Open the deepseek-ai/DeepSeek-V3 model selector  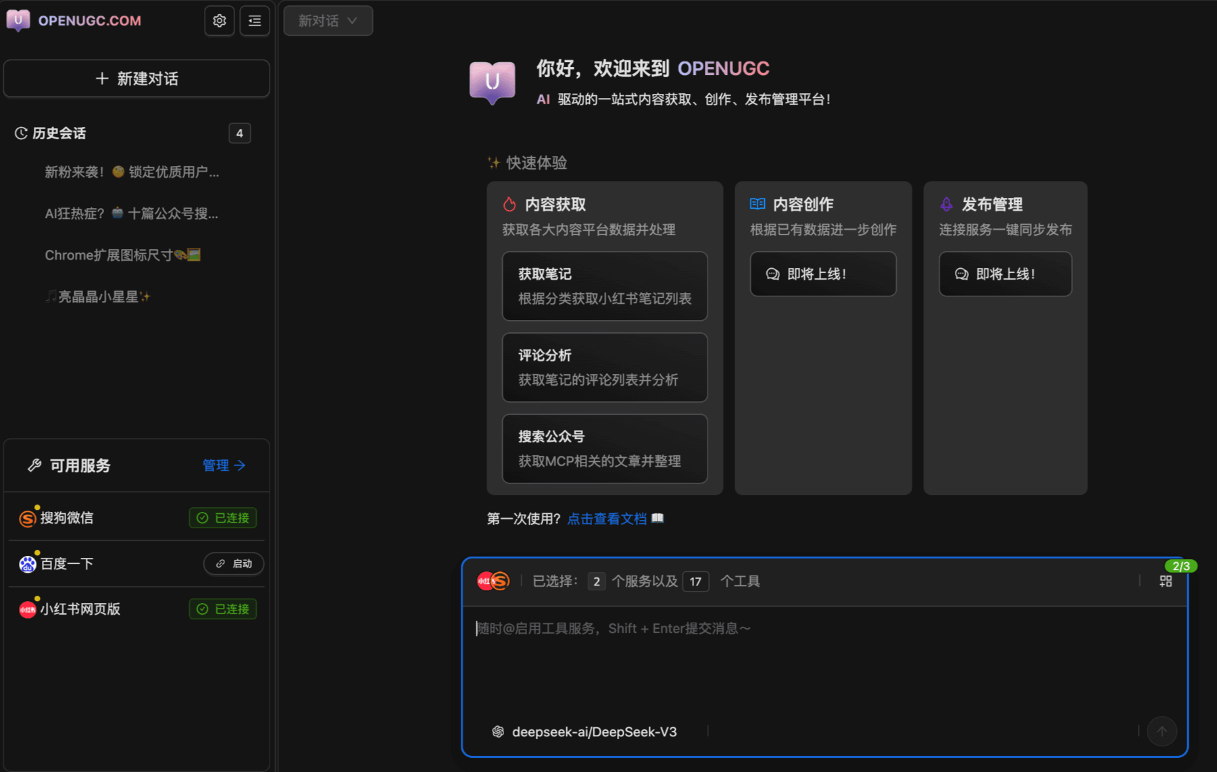[x=585, y=731]
